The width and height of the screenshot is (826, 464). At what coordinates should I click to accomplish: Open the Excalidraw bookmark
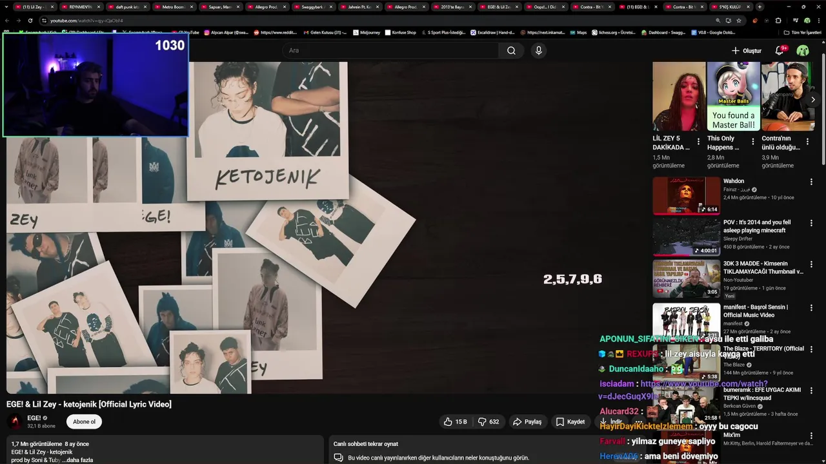[493, 32]
